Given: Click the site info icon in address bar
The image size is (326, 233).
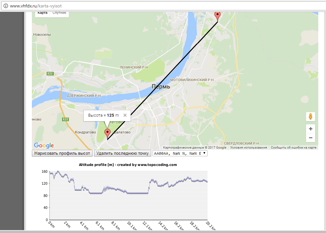Looking at the screenshot, I should pos(5,6).
